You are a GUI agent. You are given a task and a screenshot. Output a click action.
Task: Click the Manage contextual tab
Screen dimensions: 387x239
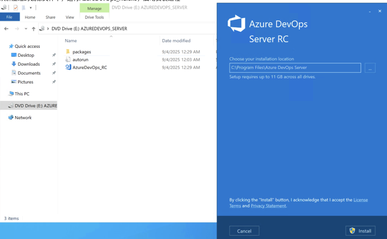coord(94,8)
